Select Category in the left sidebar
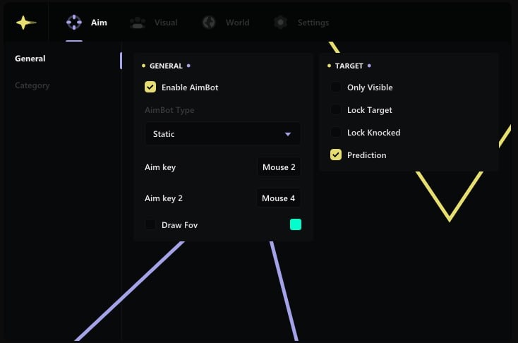The height and width of the screenshot is (343, 518). pos(32,85)
